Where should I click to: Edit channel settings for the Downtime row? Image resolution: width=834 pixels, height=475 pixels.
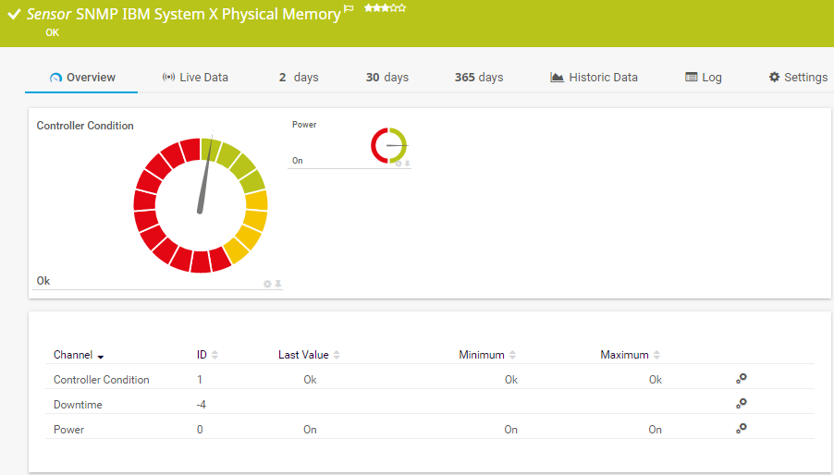(741, 404)
